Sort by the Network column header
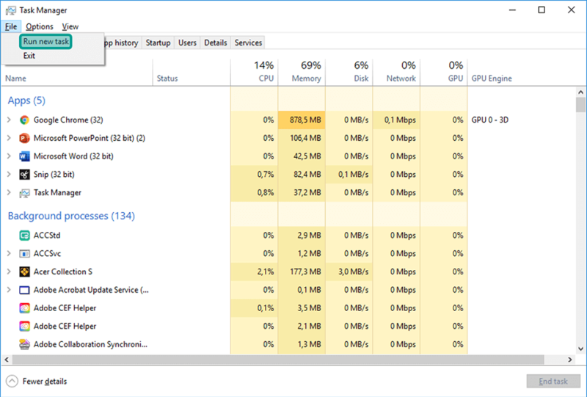The height and width of the screenshot is (397, 587). (396, 72)
